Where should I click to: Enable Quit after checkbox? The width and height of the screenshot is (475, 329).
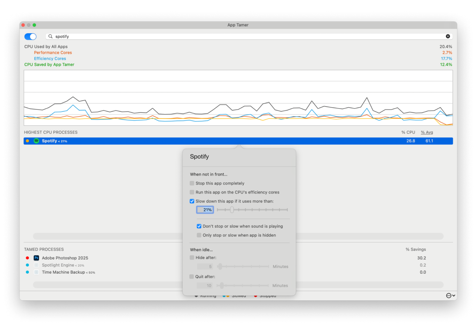click(192, 277)
